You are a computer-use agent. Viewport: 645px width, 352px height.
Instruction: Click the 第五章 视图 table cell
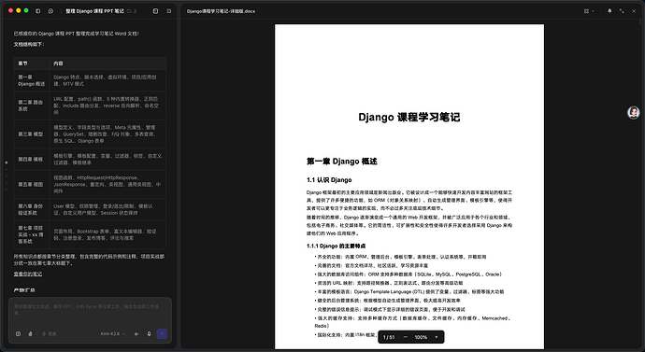[x=32, y=185]
